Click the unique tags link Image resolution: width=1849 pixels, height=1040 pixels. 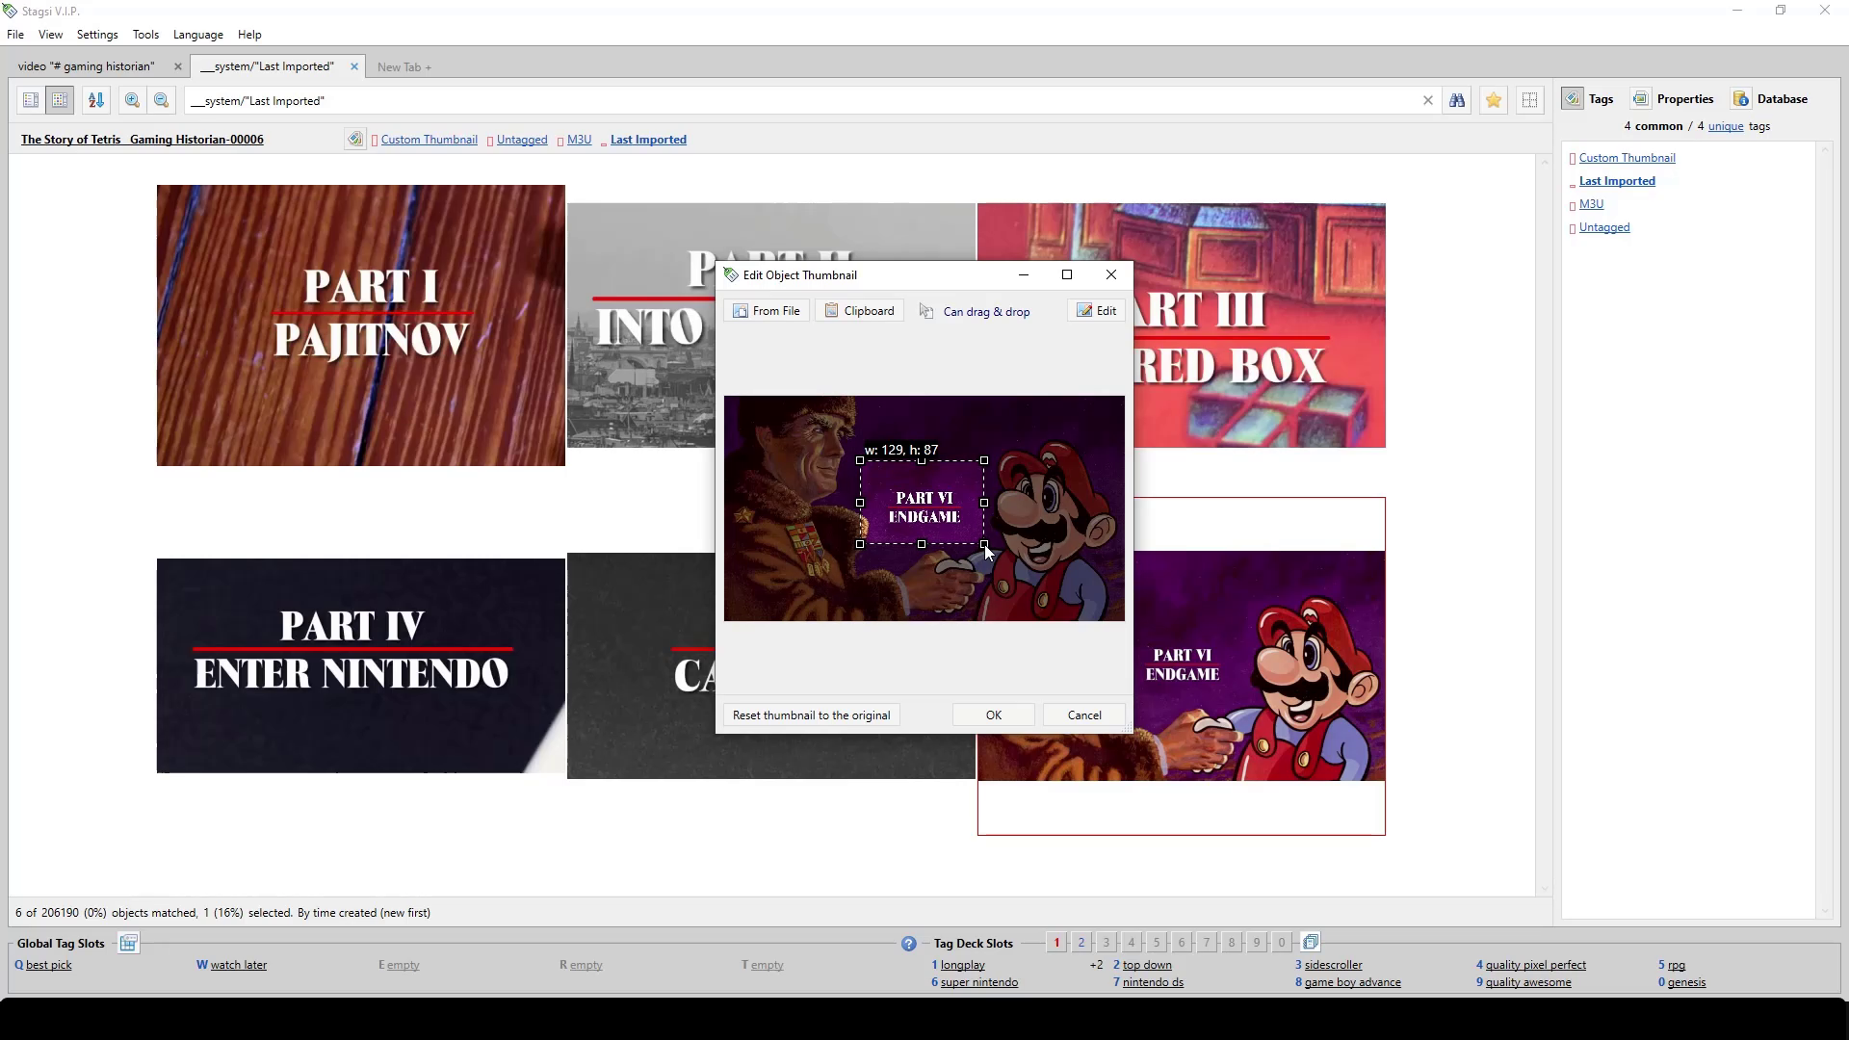point(1726,126)
